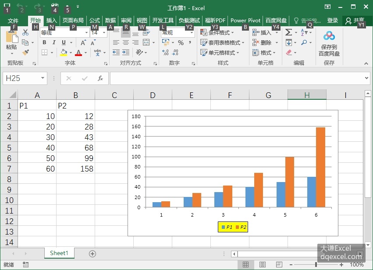Open the font size dropdown
The width and height of the screenshot is (373, 270).
pyautogui.click(x=104, y=32)
